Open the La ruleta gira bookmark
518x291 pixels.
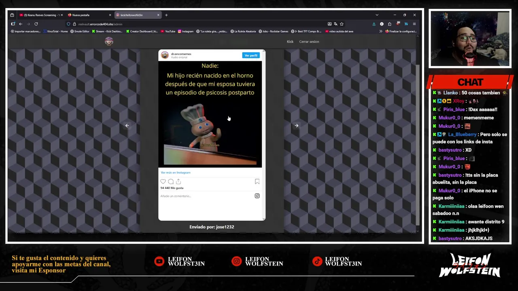point(212,31)
